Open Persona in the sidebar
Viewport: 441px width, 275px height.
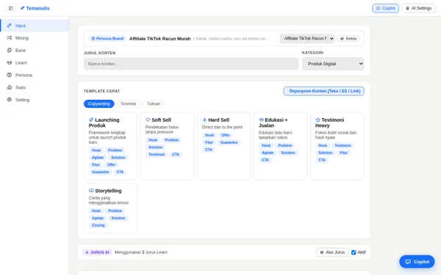[35, 75]
